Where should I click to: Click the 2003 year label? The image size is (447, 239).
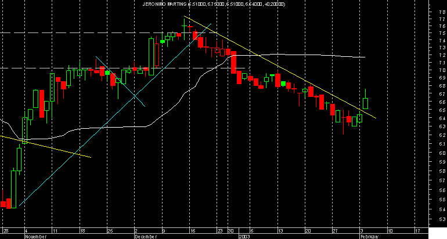[x=244, y=237]
